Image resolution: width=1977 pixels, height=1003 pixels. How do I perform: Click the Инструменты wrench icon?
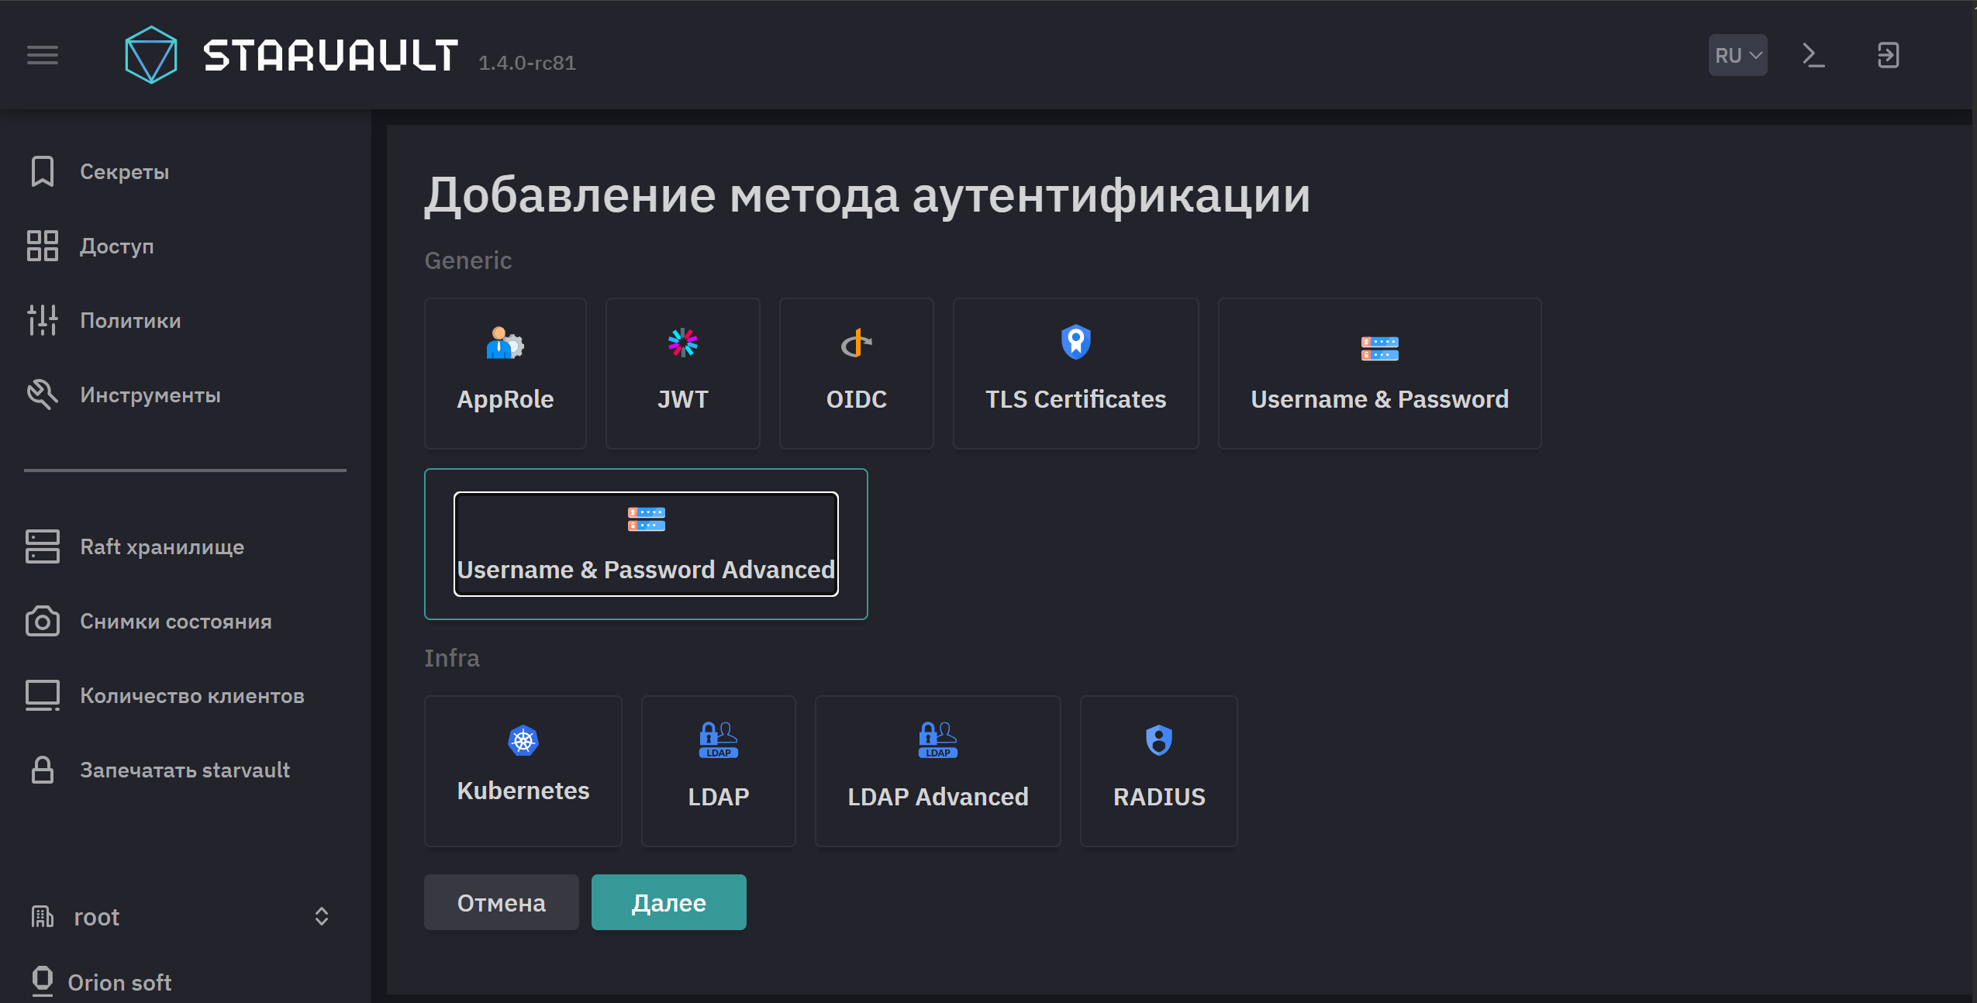coord(43,395)
